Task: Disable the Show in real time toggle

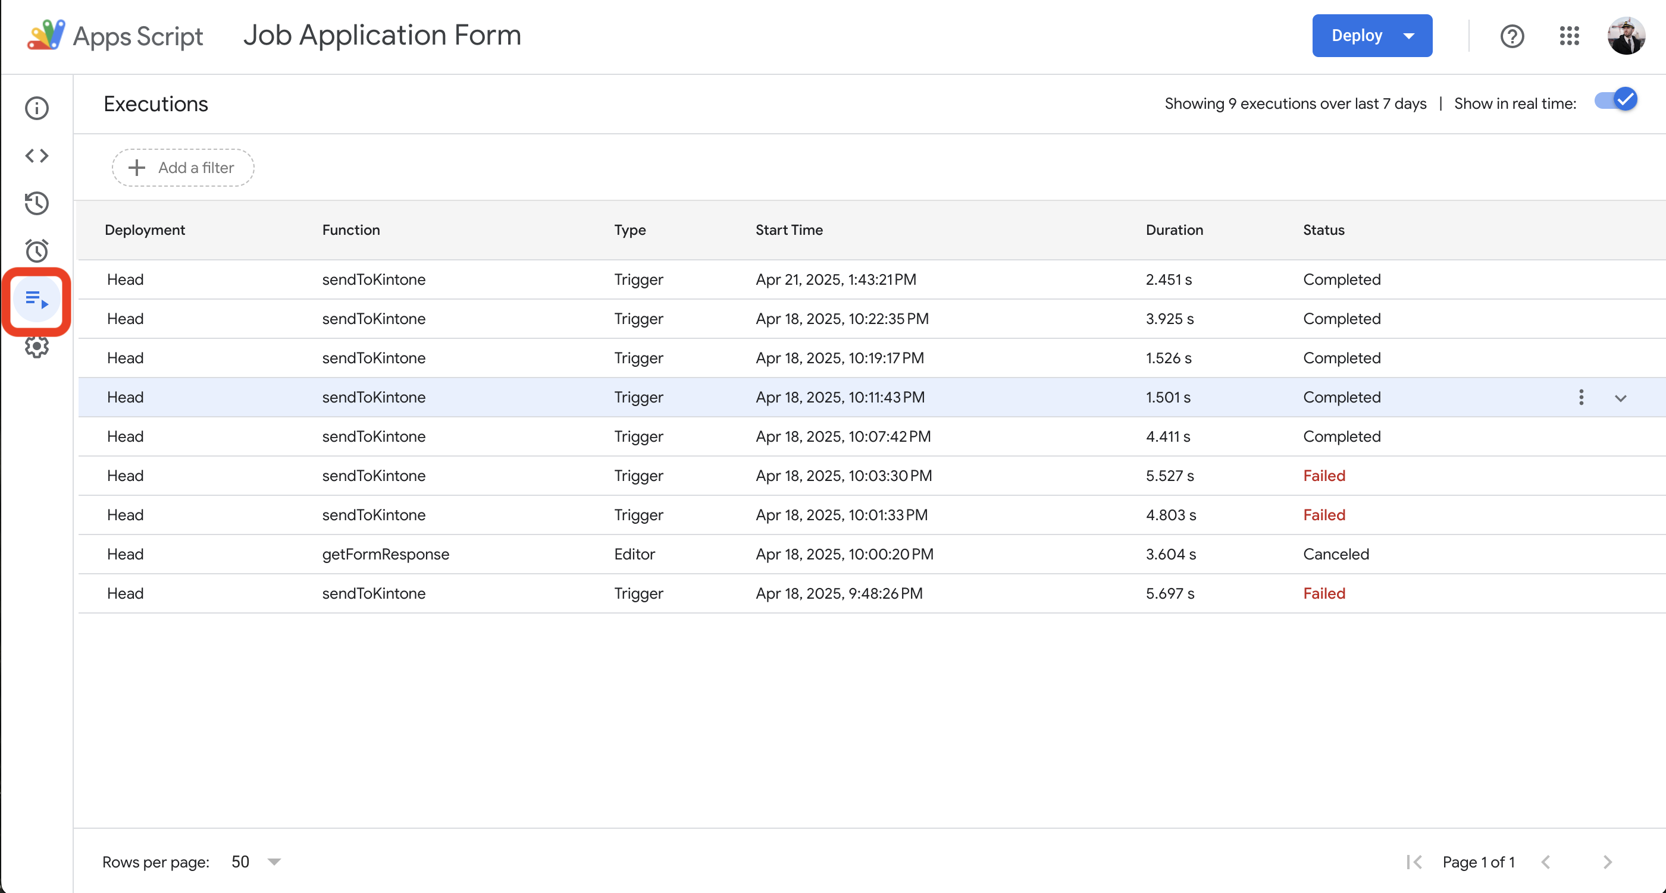Action: click(1615, 99)
